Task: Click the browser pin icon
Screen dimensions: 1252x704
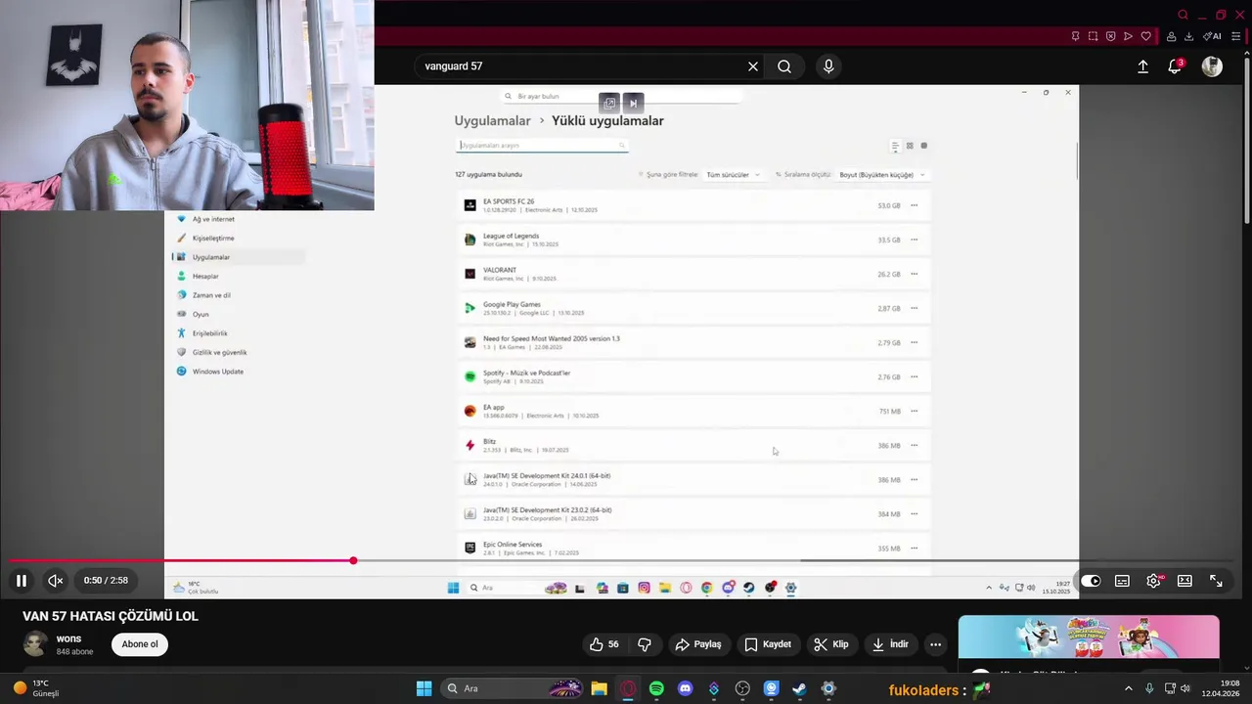Action: [1075, 36]
